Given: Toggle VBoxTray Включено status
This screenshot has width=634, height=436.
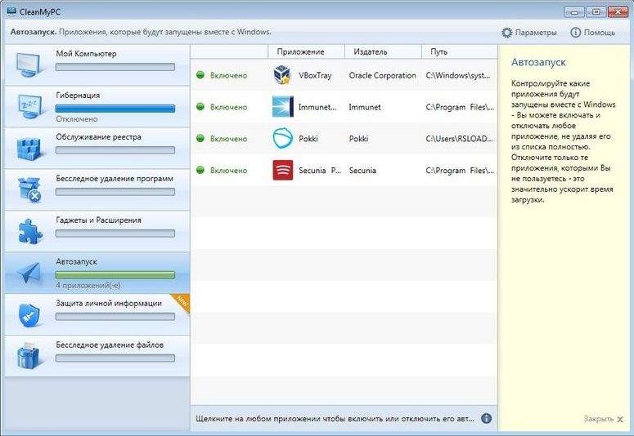Looking at the screenshot, I should [x=222, y=75].
